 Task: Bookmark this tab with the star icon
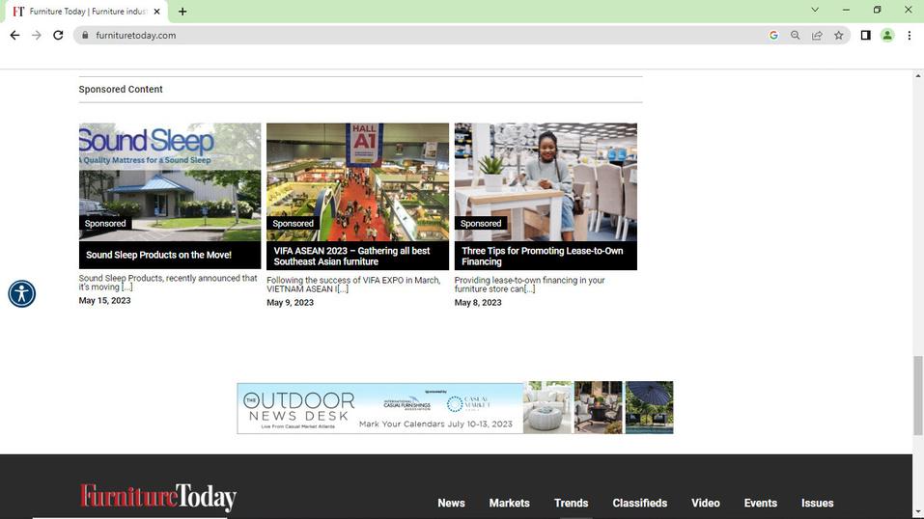839,36
